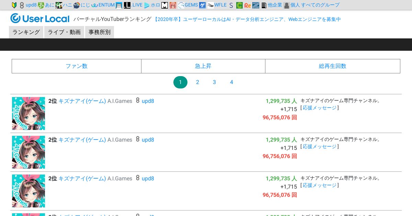Select current page 1 in pagination
Image resolution: width=412 pixels, height=216 pixels.
pos(180,82)
